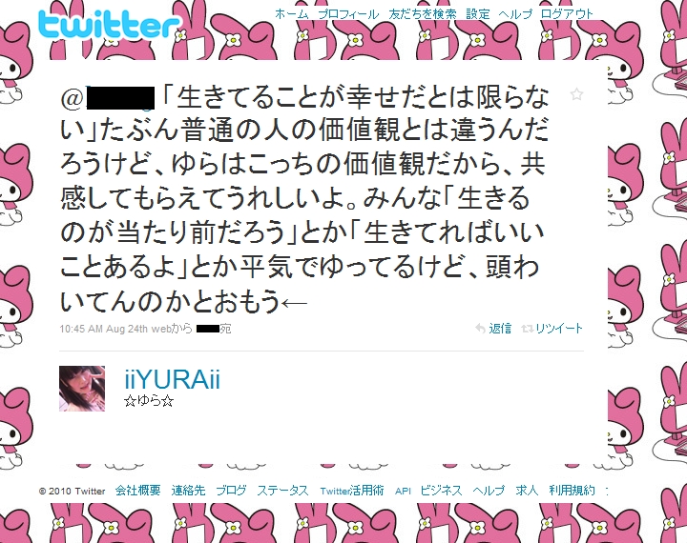
Task: Open the iiYURAii profile avatar thumbnail
Action: point(82,389)
